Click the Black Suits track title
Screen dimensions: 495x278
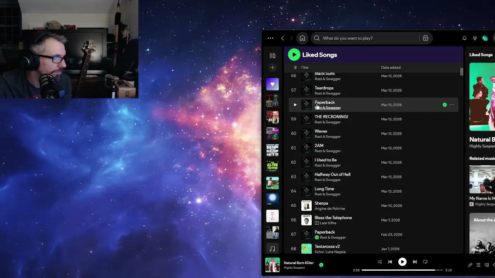click(x=325, y=74)
